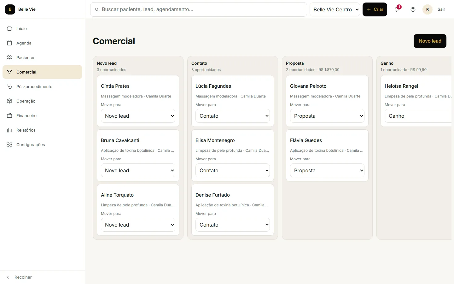This screenshot has width=454, height=284.
Task: Click the Proposta column total R$ 1.870,00
Action: tap(329, 70)
